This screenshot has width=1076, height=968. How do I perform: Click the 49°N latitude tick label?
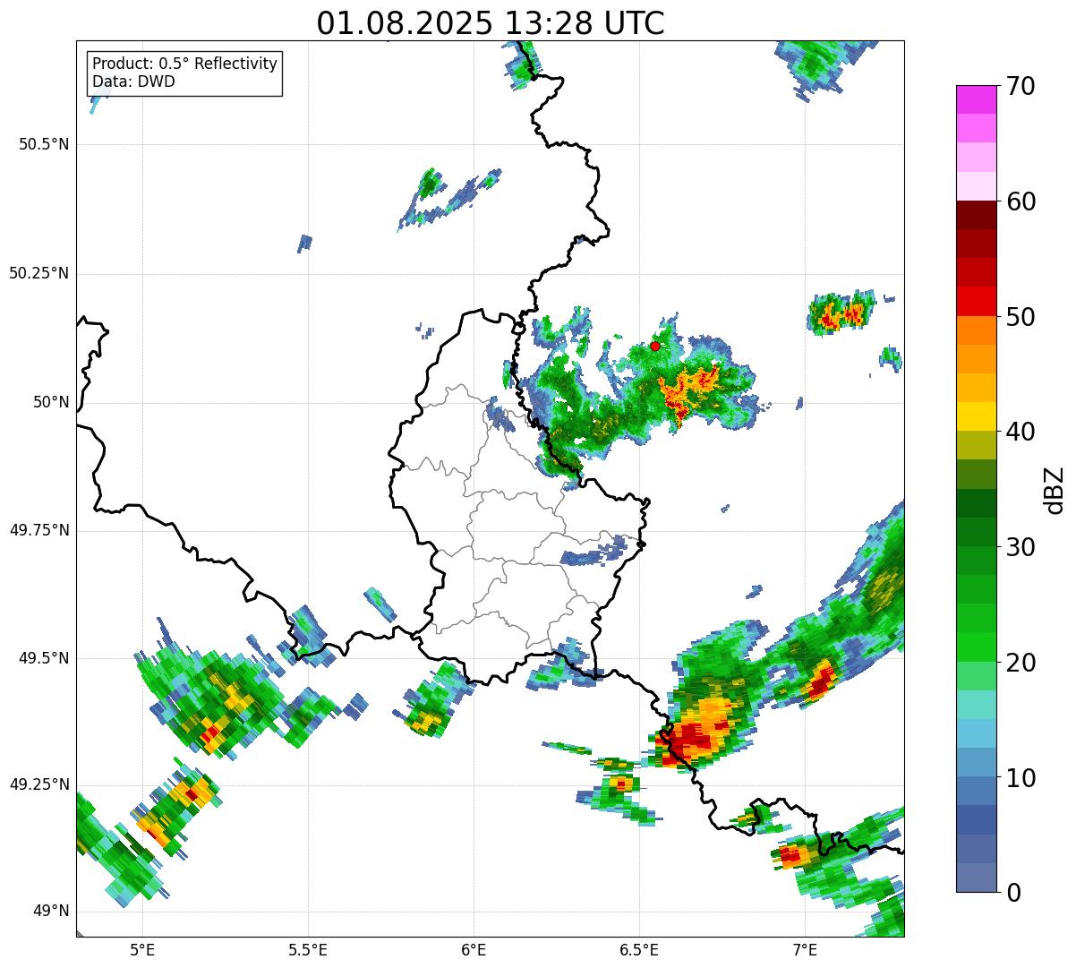(51, 912)
